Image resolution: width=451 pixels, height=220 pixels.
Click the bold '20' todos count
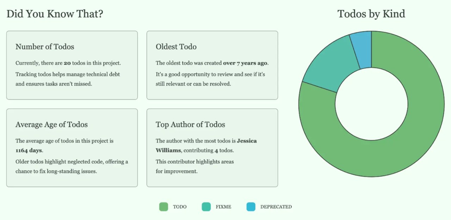[67, 63]
